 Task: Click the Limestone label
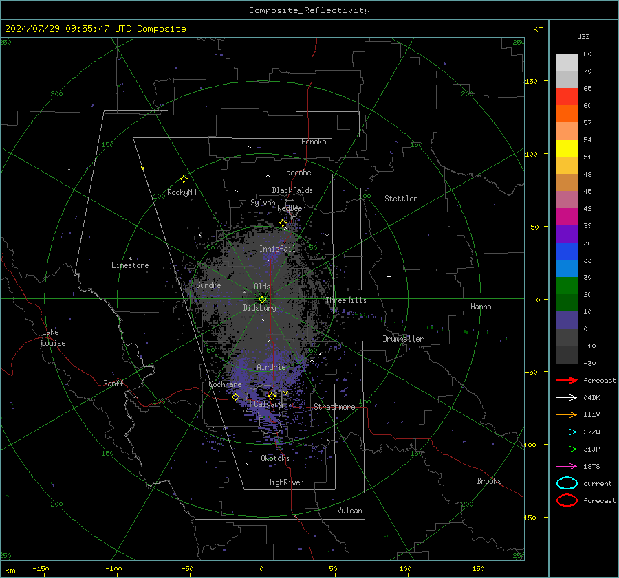[130, 265]
